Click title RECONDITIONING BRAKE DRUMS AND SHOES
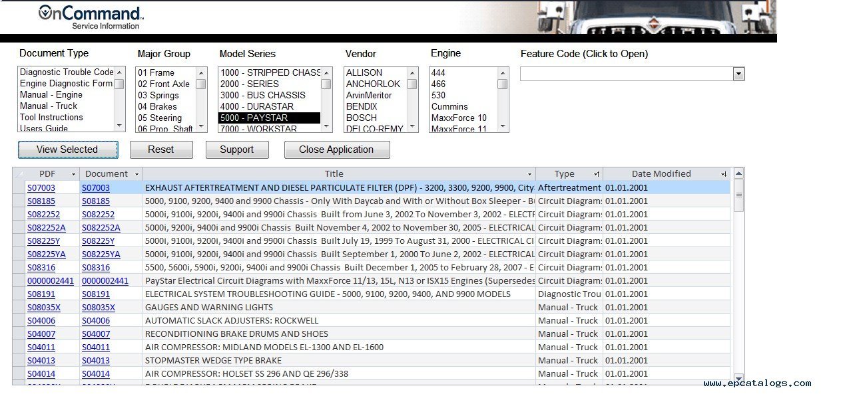 click(236, 334)
